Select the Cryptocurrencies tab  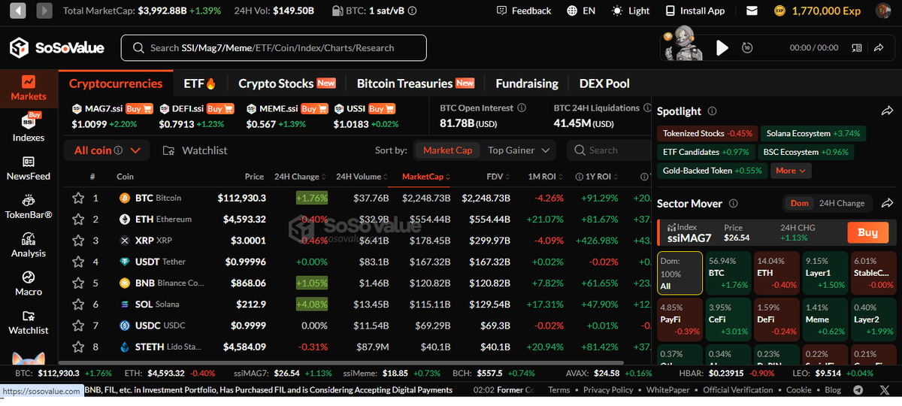116,83
